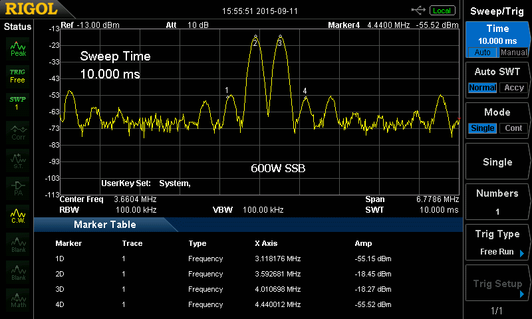Click the USB connection icon
This screenshot has width=532, height=319.
[x=419, y=10]
